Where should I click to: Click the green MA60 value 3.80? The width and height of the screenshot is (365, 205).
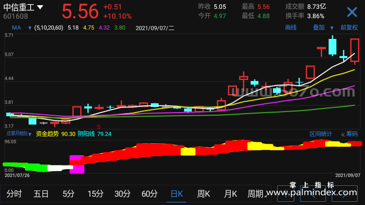click(x=120, y=28)
